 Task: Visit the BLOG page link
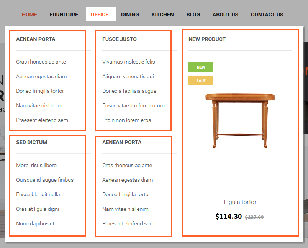point(193,15)
